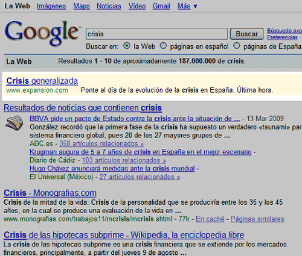Click the monografias.com URL text

88,219
